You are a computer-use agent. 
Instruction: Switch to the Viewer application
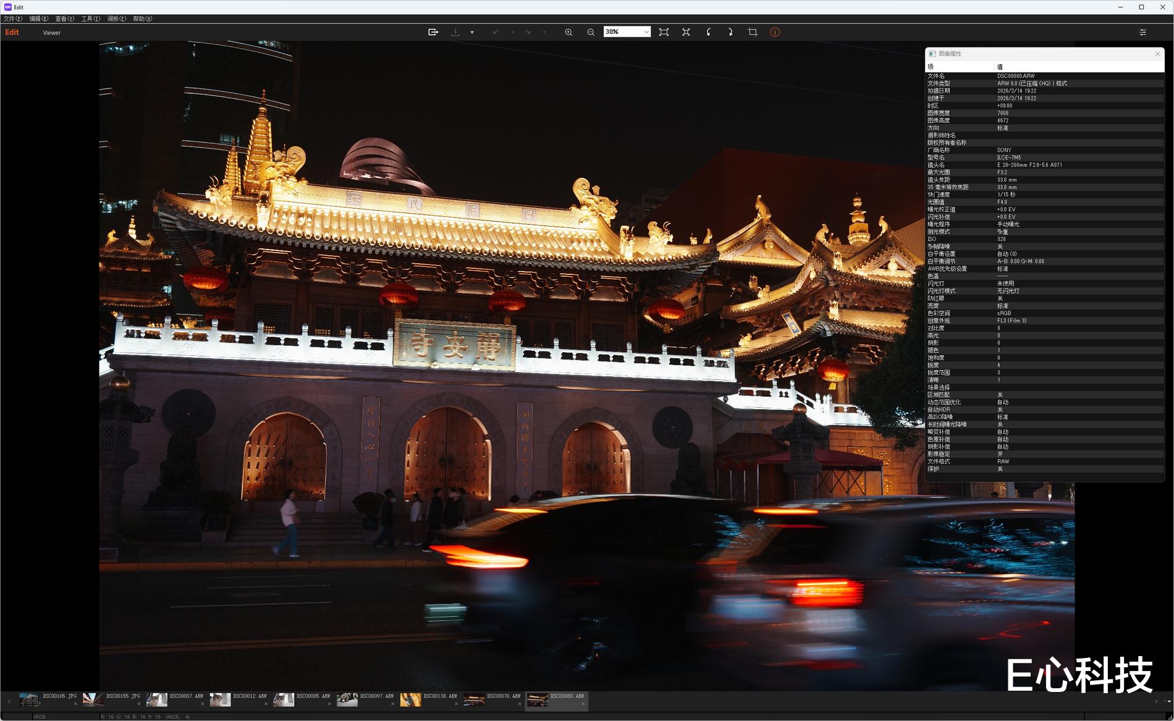(52, 33)
